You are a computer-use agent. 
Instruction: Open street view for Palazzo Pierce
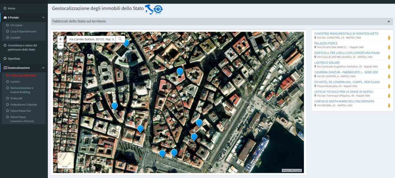pos(389,48)
